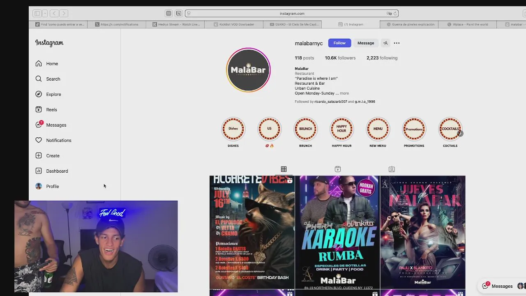Open the Jueves de Malabar post
Image resolution: width=526 pixels, height=296 pixels.
click(x=423, y=232)
